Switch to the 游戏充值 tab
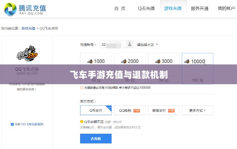Viewport: 237px width, 149px height. coord(173,9)
